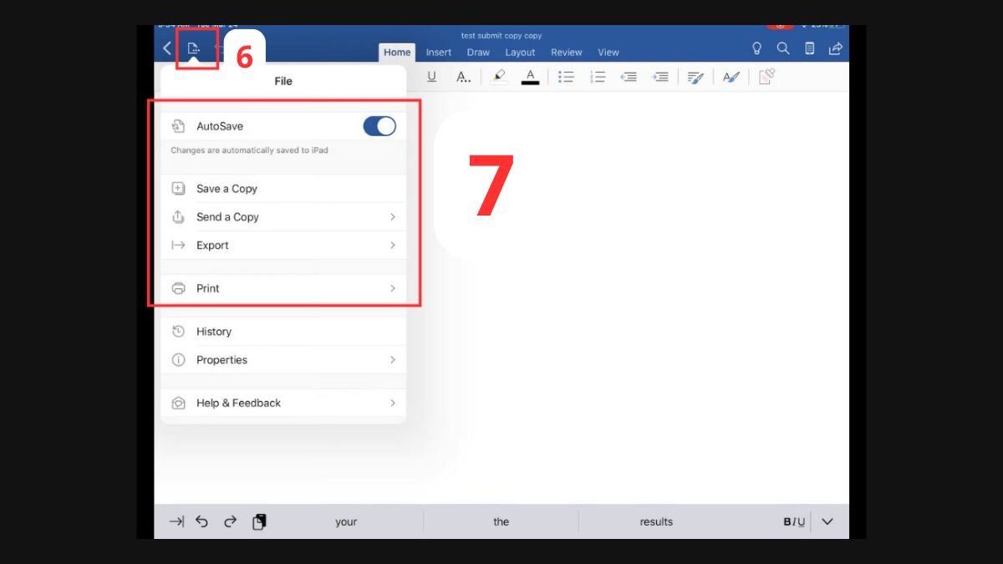The image size is (1003, 564).
Task: Click the share icon in the title bar
Action: [x=835, y=48]
